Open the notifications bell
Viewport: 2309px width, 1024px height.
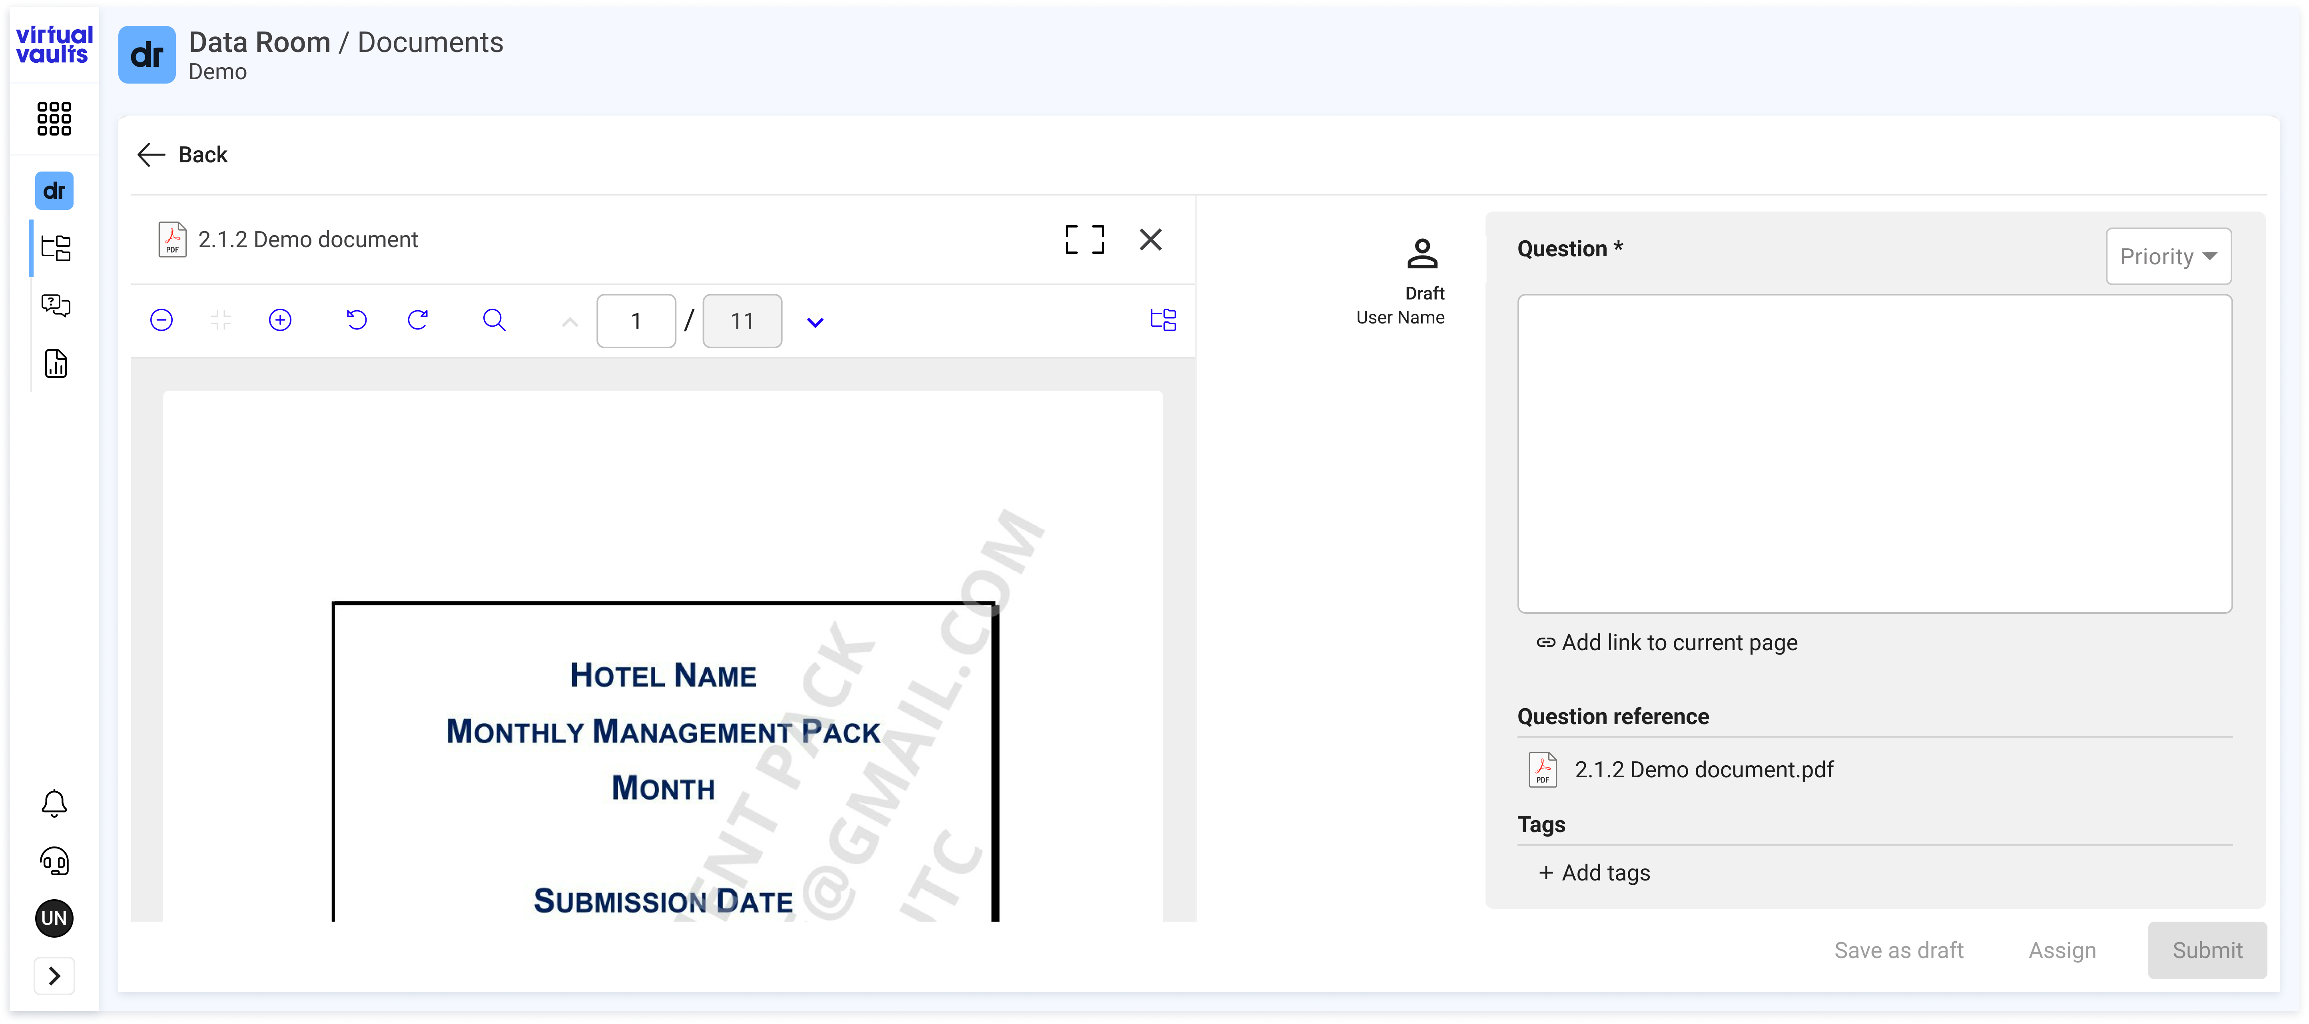54,802
